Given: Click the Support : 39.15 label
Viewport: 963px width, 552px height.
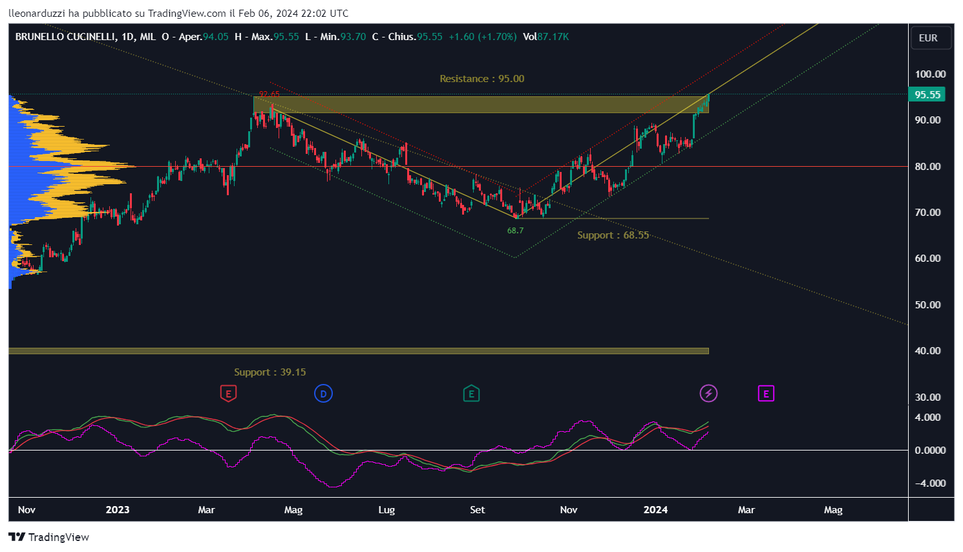Looking at the screenshot, I should [270, 372].
